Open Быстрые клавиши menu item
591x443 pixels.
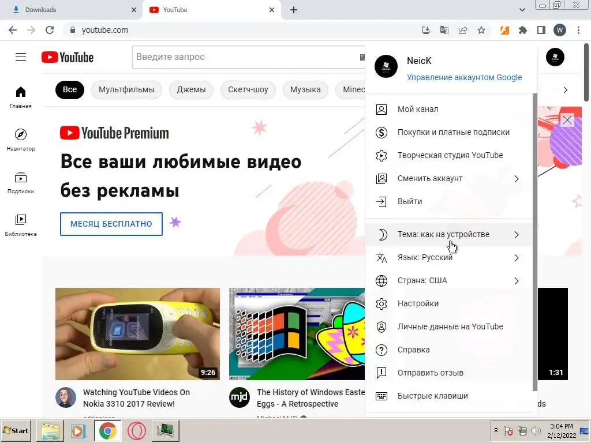[x=448, y=396]
